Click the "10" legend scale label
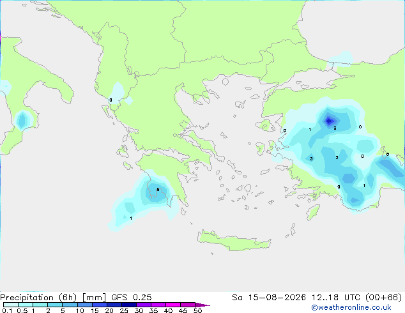This screenshot has width=405, height=313. 80,310
